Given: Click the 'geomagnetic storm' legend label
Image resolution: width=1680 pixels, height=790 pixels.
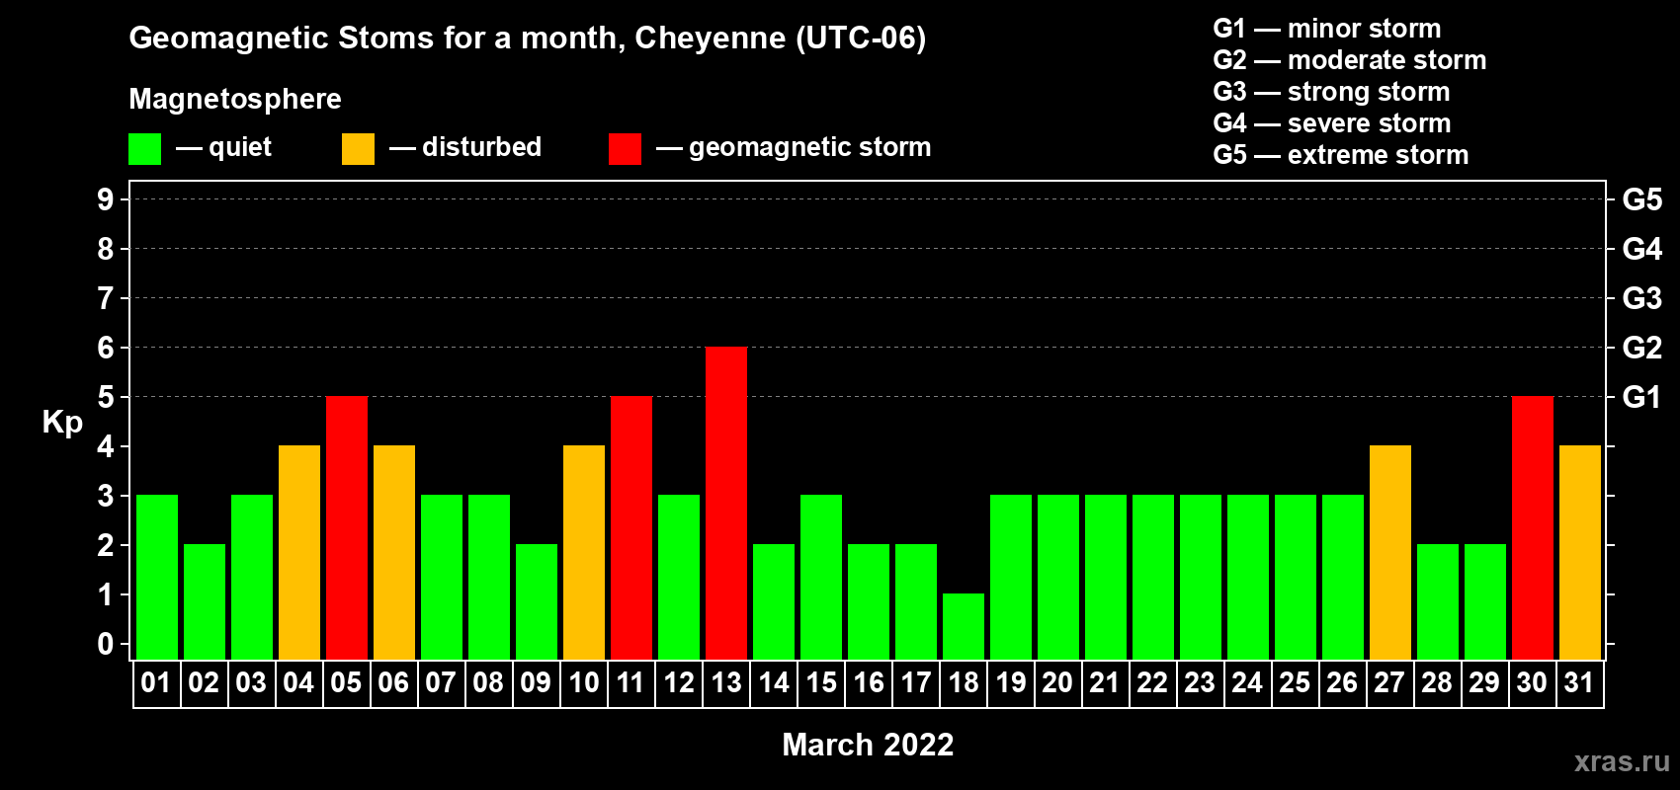Looking at the screenshot, I should [x=810, y=148].
